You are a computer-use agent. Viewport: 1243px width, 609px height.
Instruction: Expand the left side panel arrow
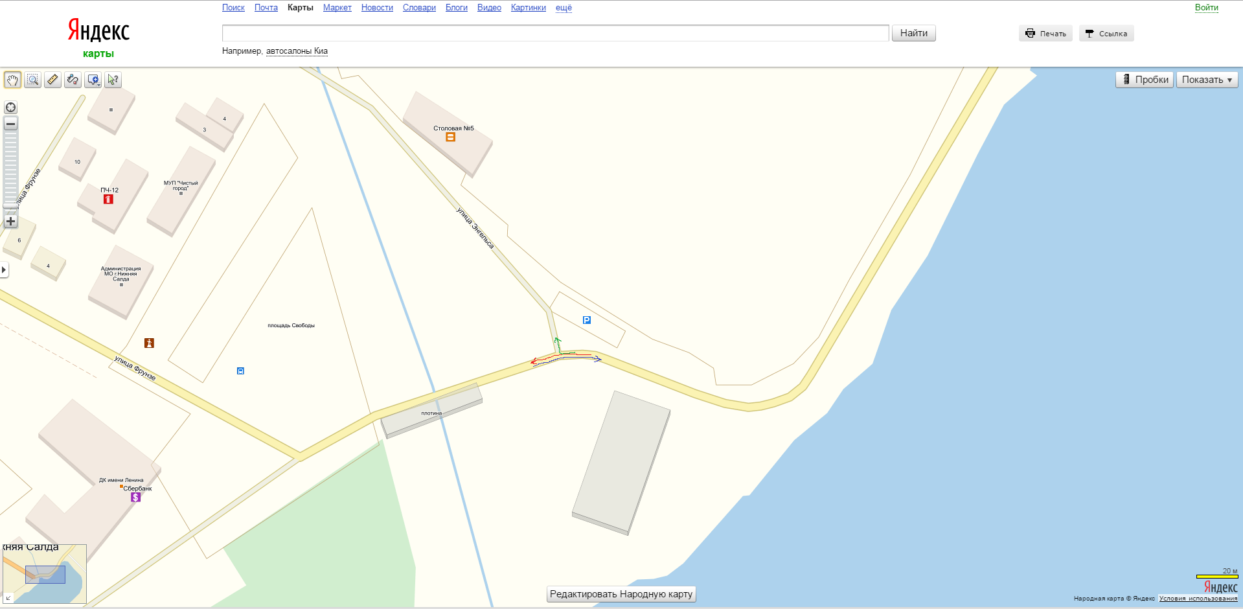[4, 270]
